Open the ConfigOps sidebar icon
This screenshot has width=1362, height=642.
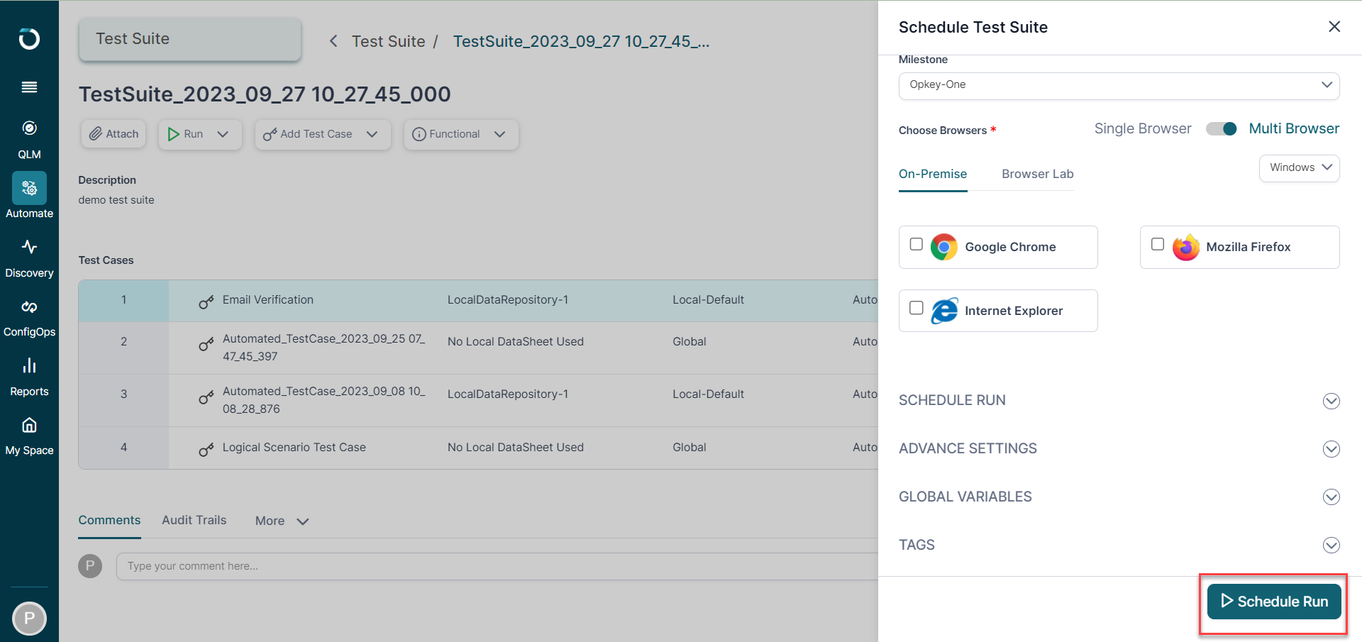click(29, 306)
